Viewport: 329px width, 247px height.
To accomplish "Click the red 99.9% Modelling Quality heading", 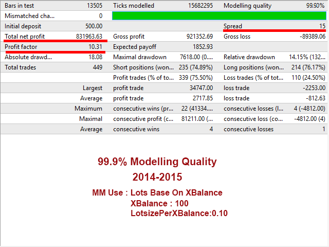I will [157, 162].
